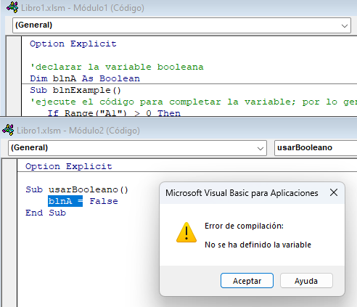Viewport: 357px width, 307px height.
Task: Click 'Option Explicit' line in Módulo2
Action: [69, 166]
